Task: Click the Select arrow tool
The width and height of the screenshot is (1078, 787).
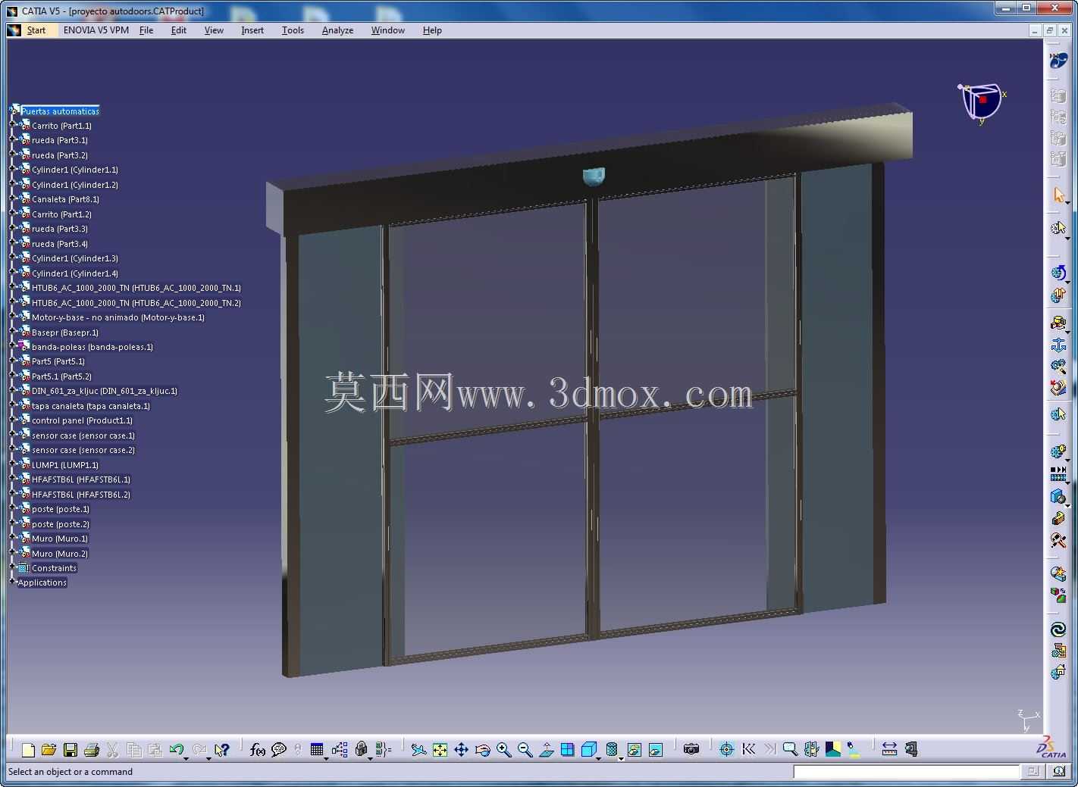Action: click(1058, 195)
